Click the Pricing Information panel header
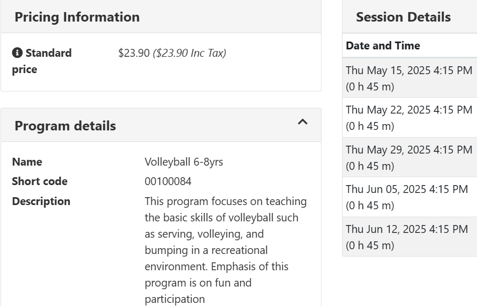 pyautogui.click(x=77, y=17)
